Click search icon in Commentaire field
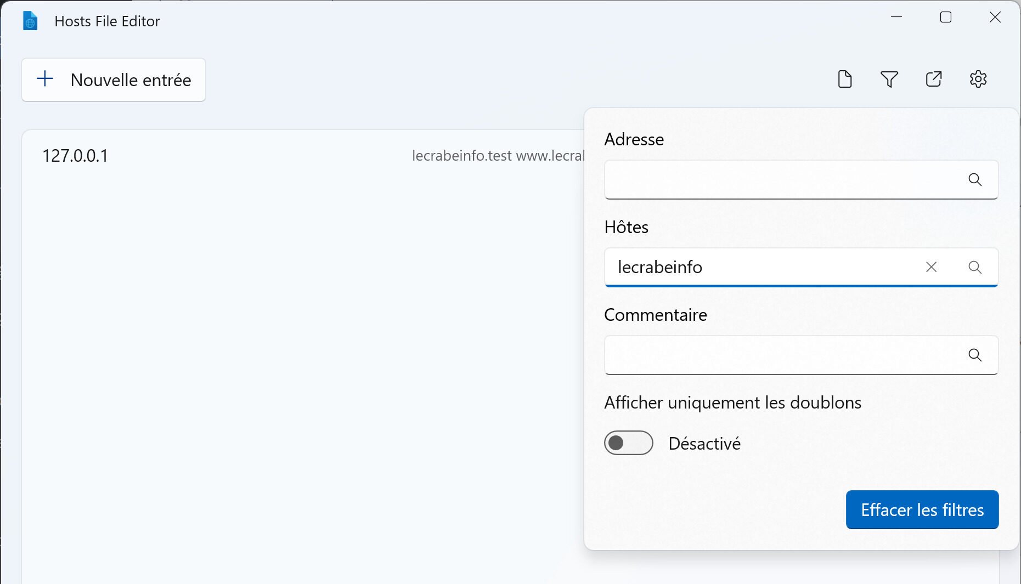Viewport: 1021px width, 584px height. (975, 355)
